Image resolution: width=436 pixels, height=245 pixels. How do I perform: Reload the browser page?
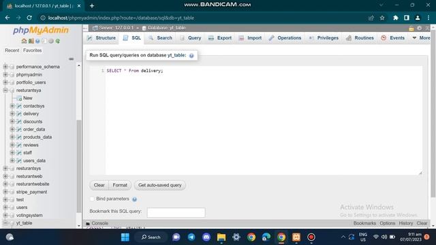tap(29, 18)
